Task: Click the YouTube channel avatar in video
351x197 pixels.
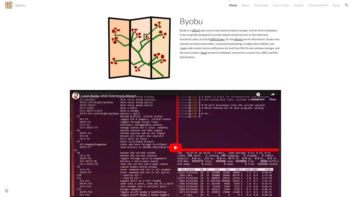Action: click(x=76, y=96)
